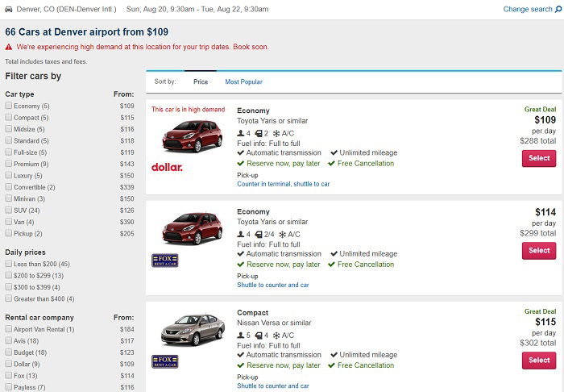
Task: Select the $109 Economy car from Dollar
Action: coord(539,158)
